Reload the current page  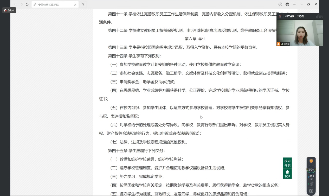[x=27, y=4]
